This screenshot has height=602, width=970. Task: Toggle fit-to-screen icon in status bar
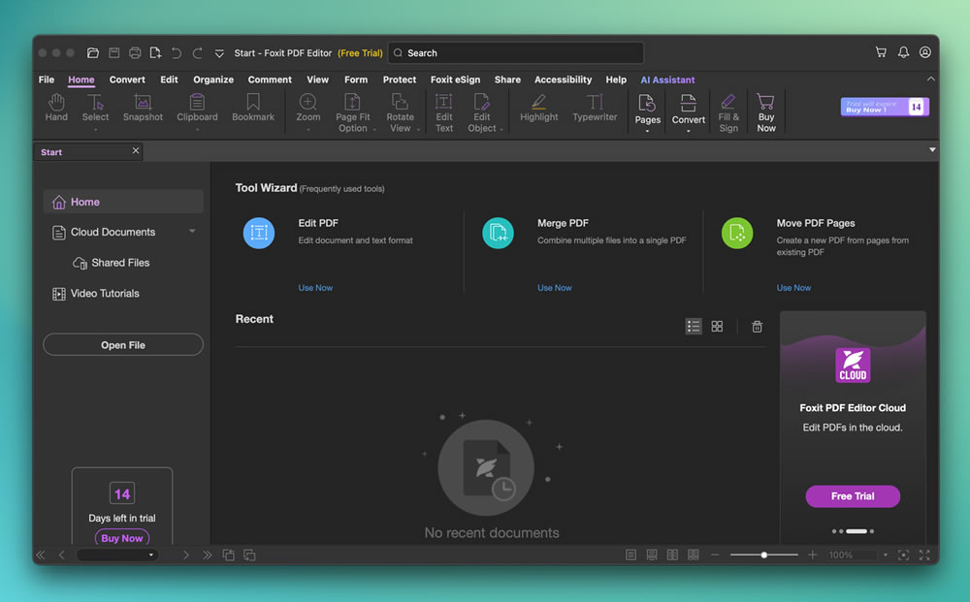click(x=903, y=555)
